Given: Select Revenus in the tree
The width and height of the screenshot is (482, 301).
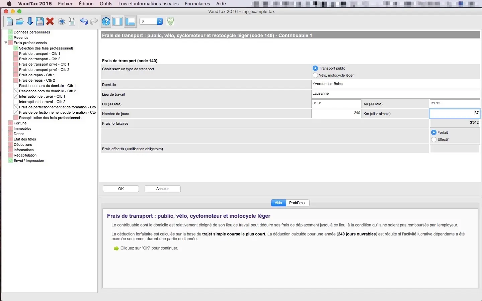Looking at the screenshot, I should pyautogui.click(x=21, y=37).
